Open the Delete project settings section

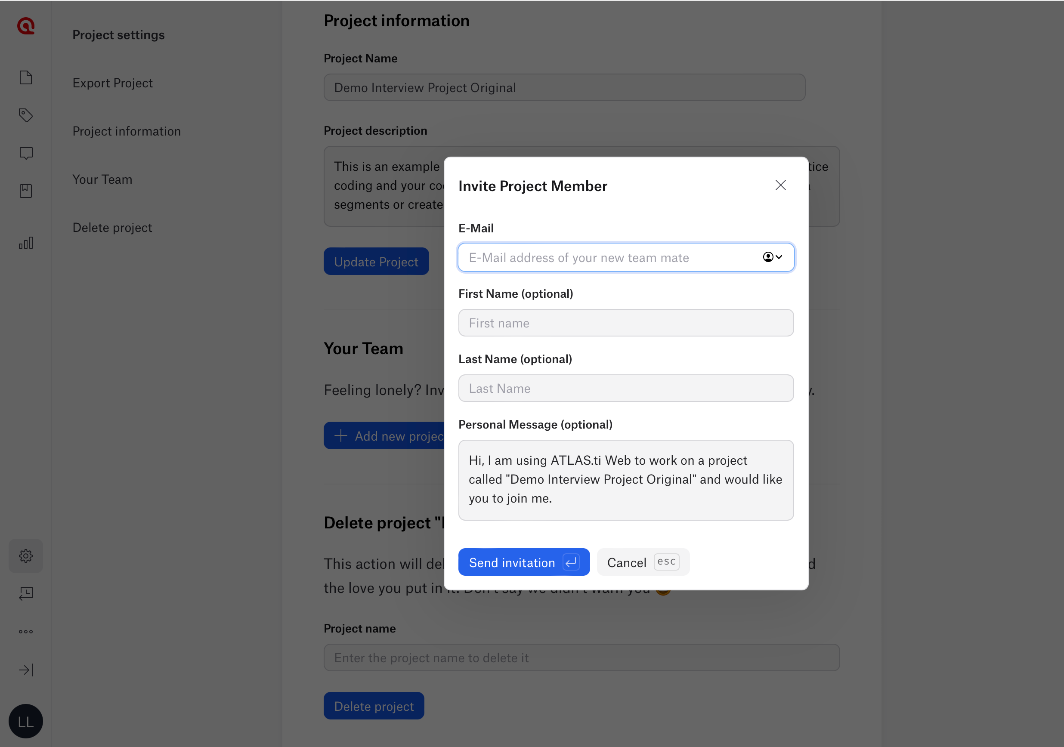[112, 228]
